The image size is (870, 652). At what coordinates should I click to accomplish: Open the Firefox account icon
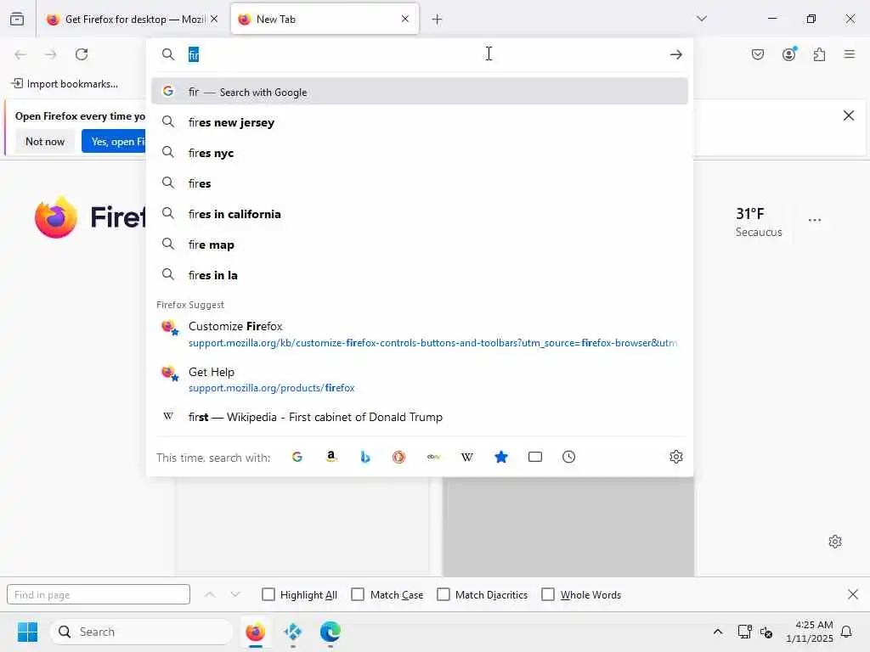point(789,54)
